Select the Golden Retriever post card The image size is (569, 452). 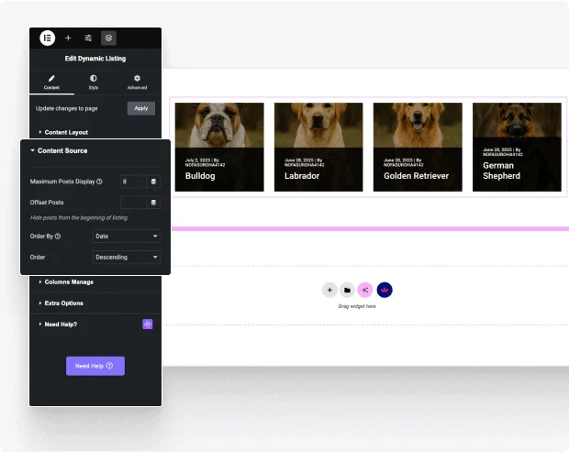[x=418, y=148]
